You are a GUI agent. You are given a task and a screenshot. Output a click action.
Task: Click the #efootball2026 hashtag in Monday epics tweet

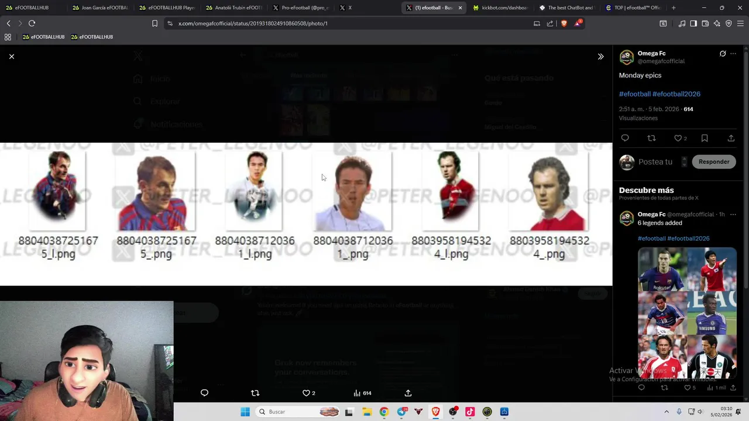pyautogui.click(x=676, y=94)
